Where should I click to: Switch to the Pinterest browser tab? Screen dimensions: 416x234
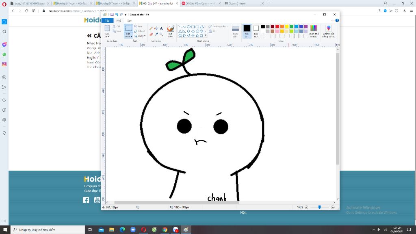pos(201,3)
